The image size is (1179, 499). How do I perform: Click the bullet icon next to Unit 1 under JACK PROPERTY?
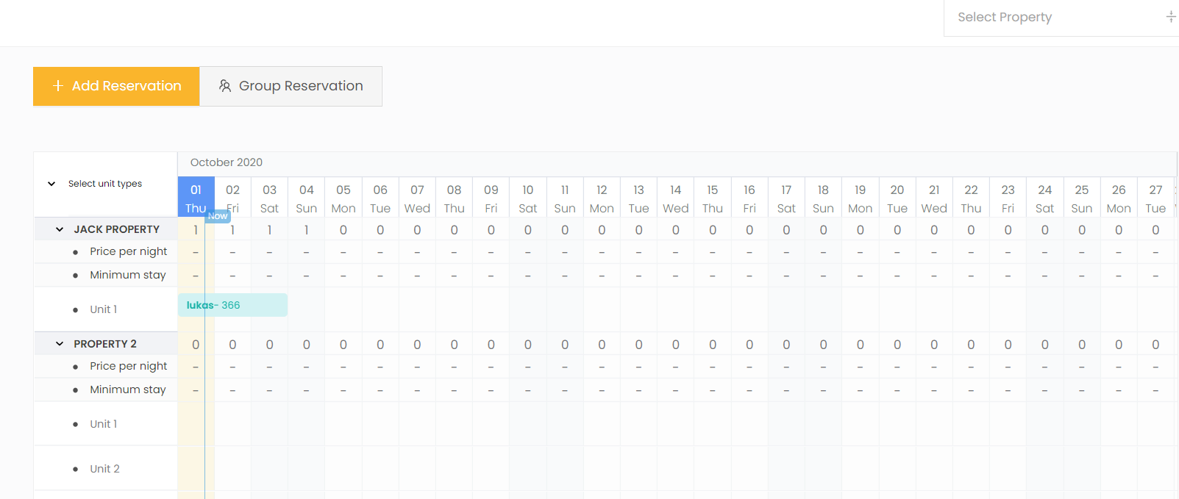coord(75,309)
